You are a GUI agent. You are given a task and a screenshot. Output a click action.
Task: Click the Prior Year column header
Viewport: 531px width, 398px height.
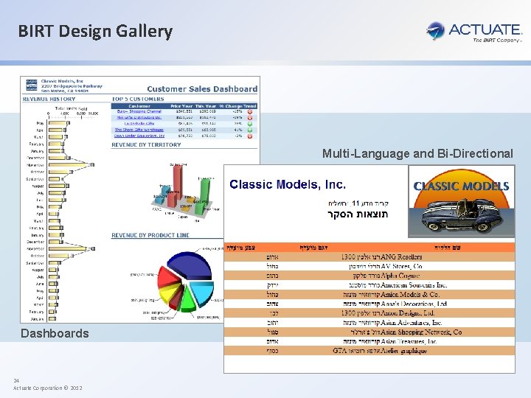coord(181,106)
